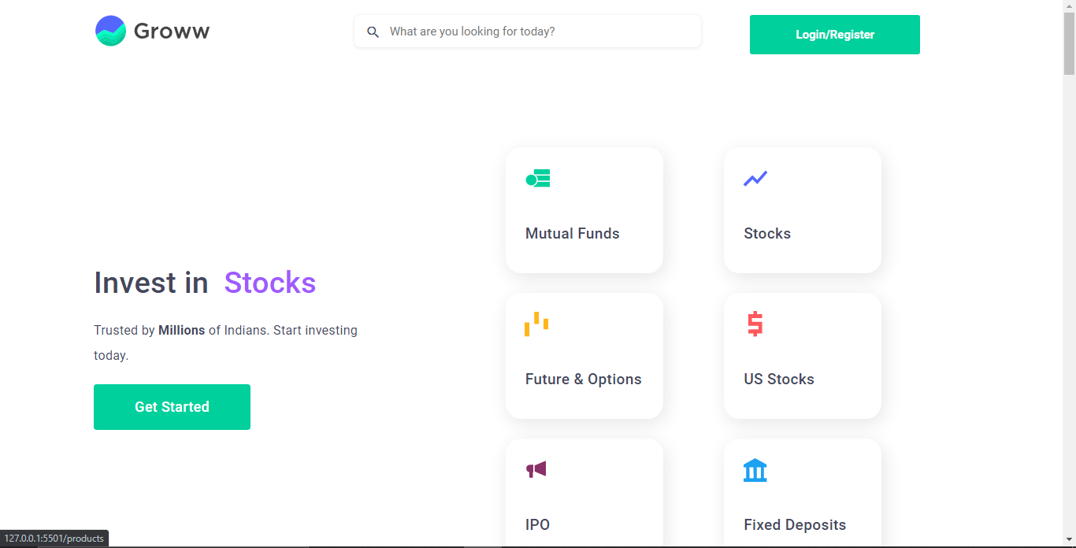This screenshot has height=548, width=1076.
Task: Focus the 'What are you looking for today?' field
Action: coord(536,31)
